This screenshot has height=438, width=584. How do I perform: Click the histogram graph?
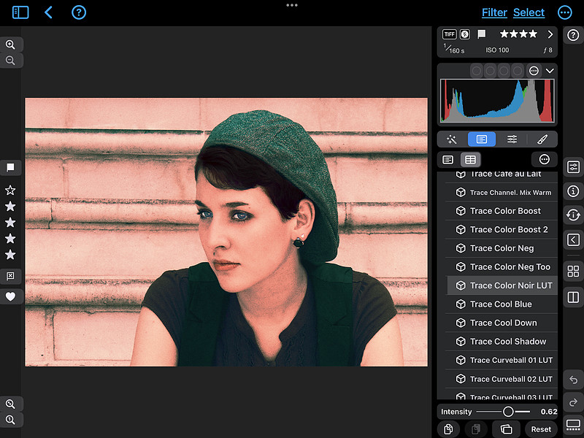point(497,101)
